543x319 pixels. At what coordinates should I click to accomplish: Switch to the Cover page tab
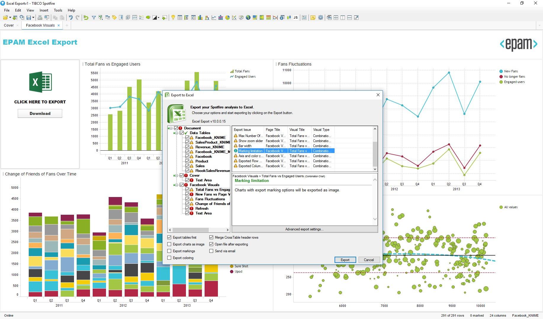pos(9,25)
